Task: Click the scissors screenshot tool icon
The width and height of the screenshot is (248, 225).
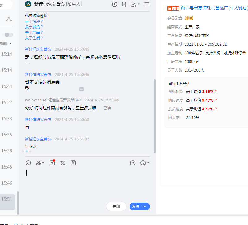Action: click(39, 163)
